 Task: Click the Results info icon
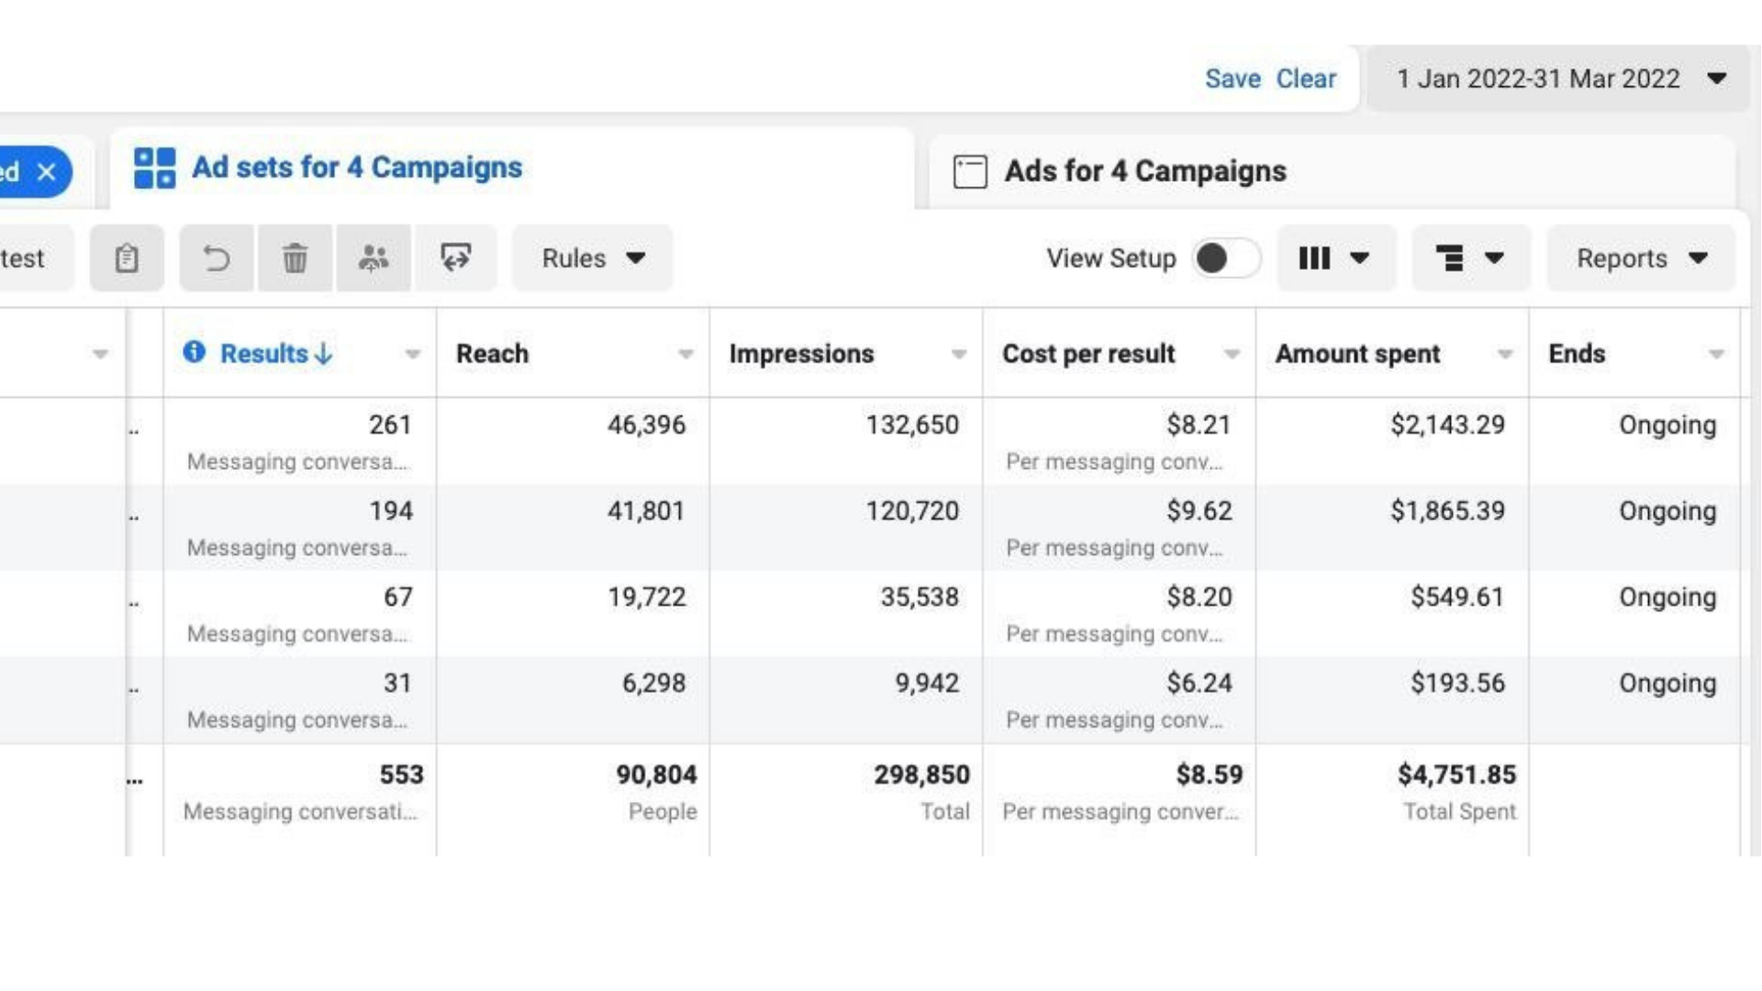tap(194, 352)
